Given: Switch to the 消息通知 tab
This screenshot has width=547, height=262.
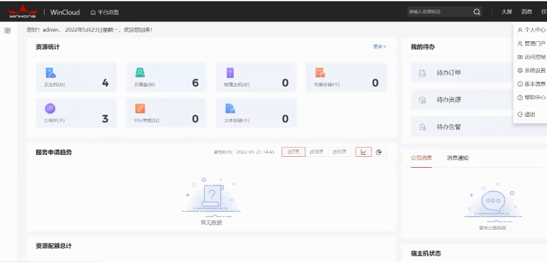Looking at the screenshot, I should tap(457, 157).
